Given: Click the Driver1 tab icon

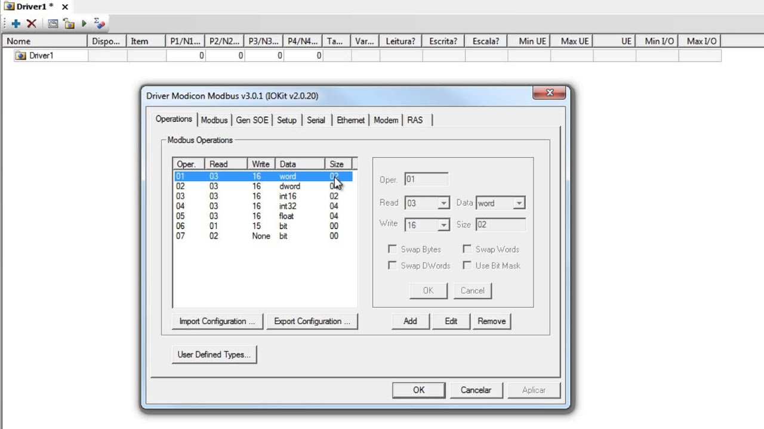Looking at the screenshot, I should pos(9,7).
